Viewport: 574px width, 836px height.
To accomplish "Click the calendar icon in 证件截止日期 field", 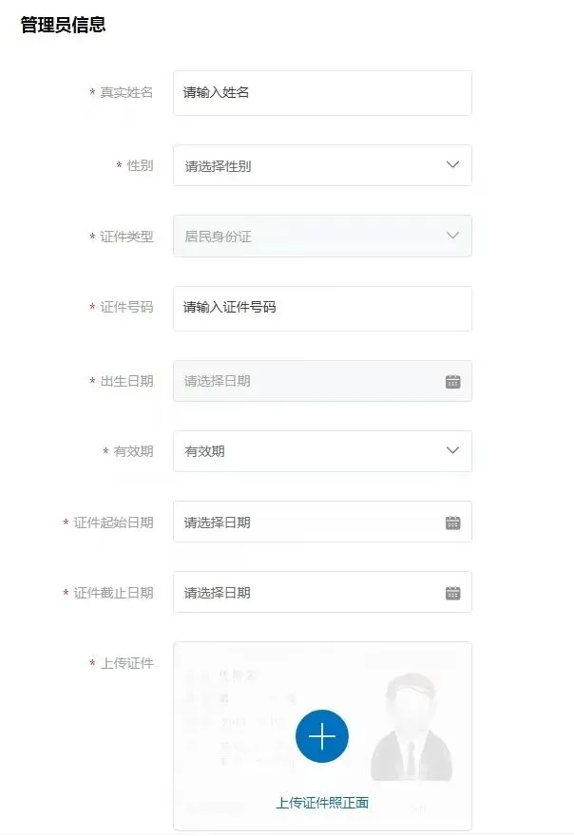I will (x=452, y=593).
